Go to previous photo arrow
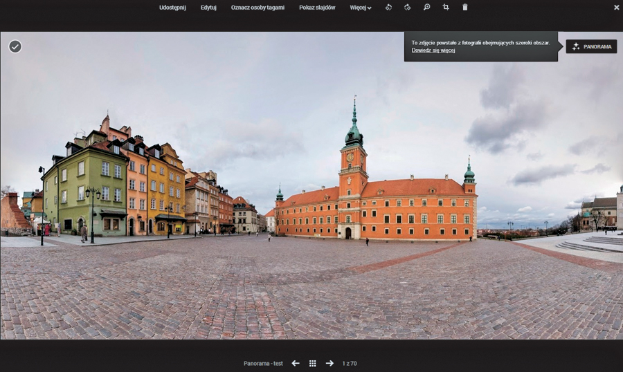The image size is (623, 372). 296,363
